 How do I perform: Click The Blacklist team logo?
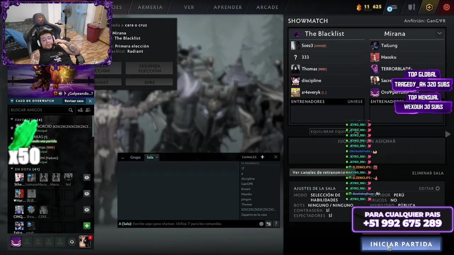coord(297,34)
